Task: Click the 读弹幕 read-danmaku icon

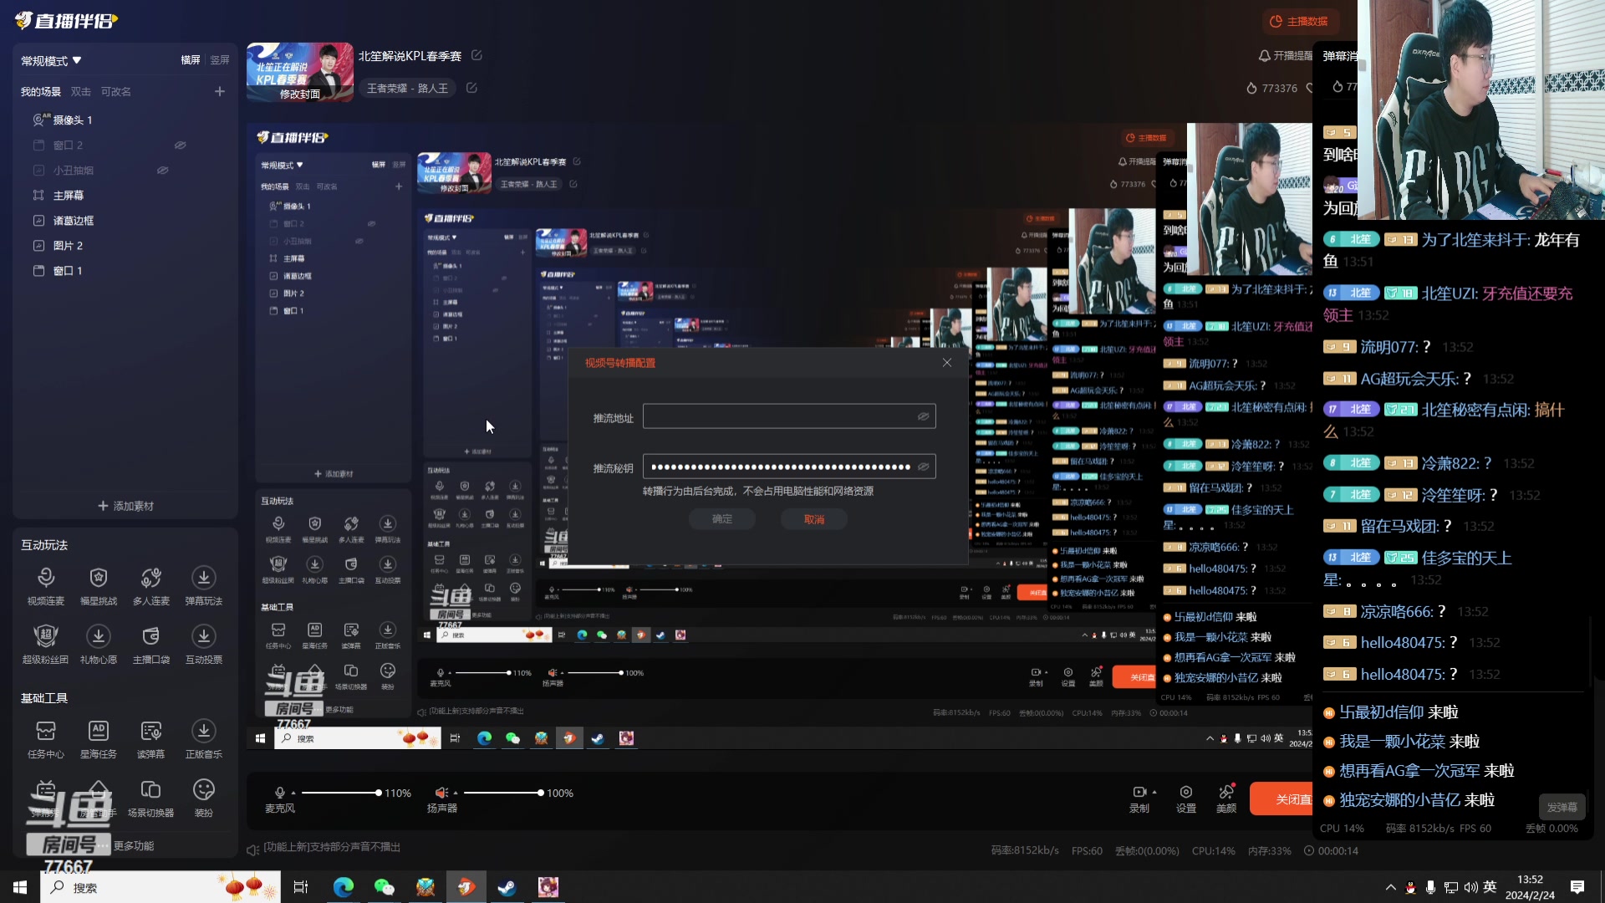Action: coord(150,732)
